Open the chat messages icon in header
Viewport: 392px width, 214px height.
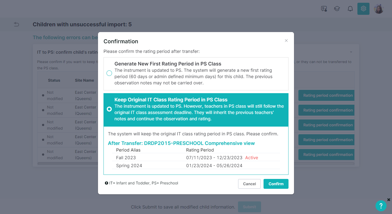[324, 9]
